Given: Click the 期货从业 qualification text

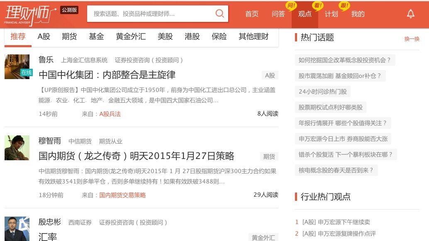Looking at the screenshot, I should 110,141.
